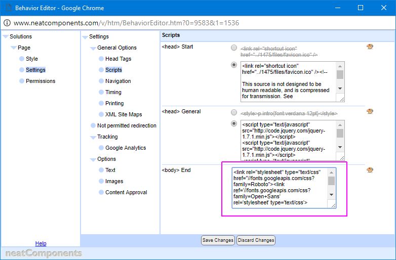396x260 pixels.
Task: Open Google Analytics tracking settings
Action: (126, 148)
